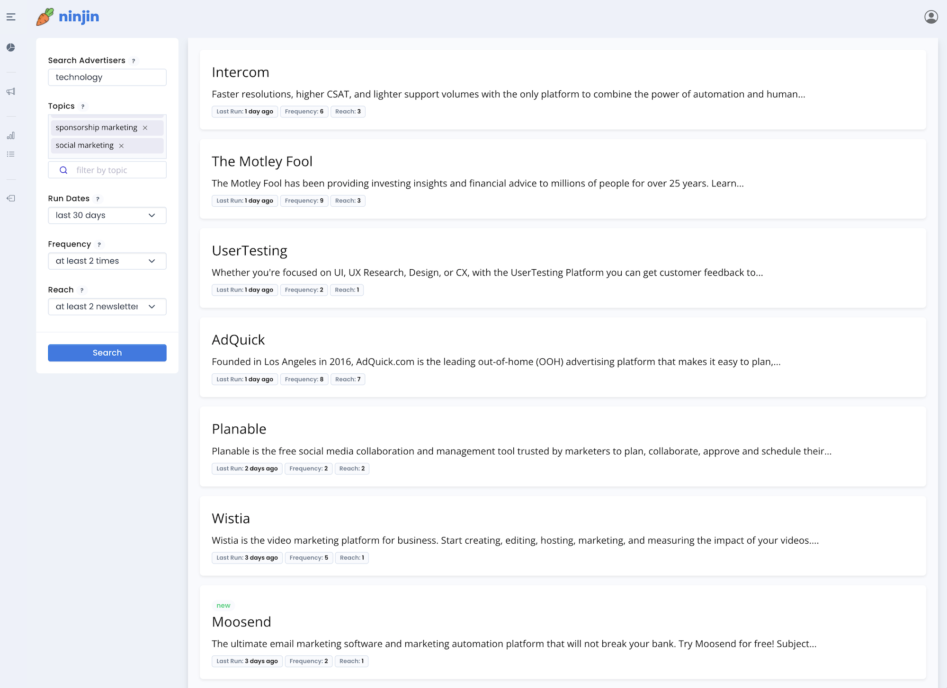Click the filter by topic magnifier icon
Viewport: 947px width, 688px height.
[63, 170]
